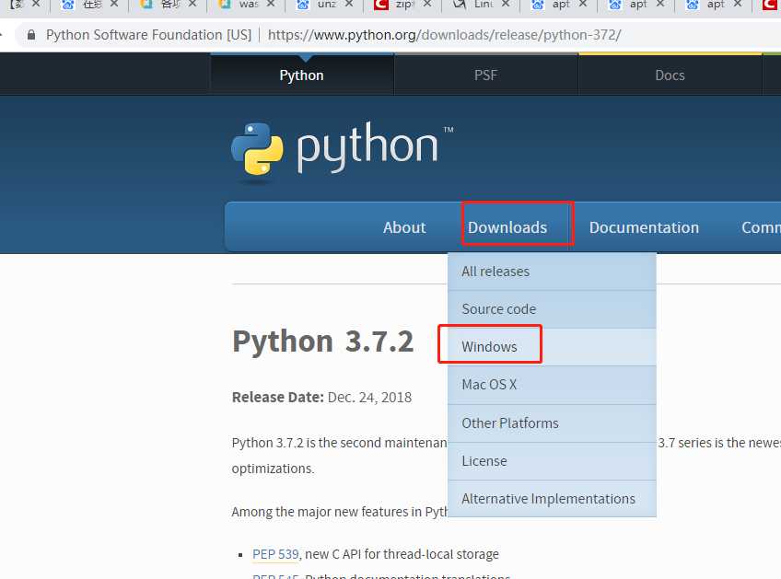Switch to the 'was' browser tab
781x579 pixels.
247,5
